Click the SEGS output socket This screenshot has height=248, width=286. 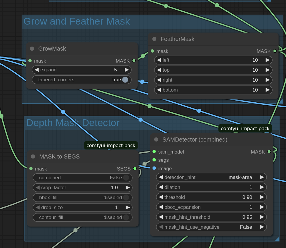[135, 168]
